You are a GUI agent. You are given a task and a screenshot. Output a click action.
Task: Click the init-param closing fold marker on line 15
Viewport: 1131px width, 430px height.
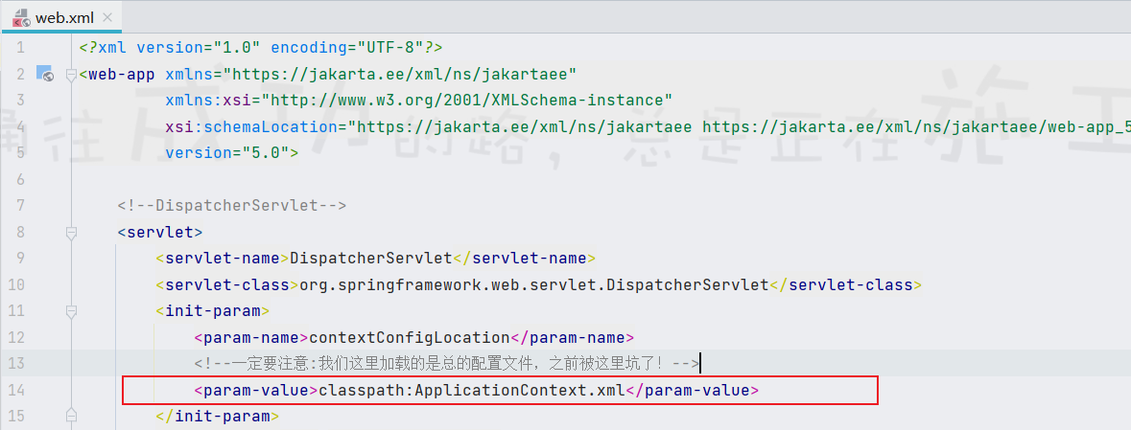(71, 416)
